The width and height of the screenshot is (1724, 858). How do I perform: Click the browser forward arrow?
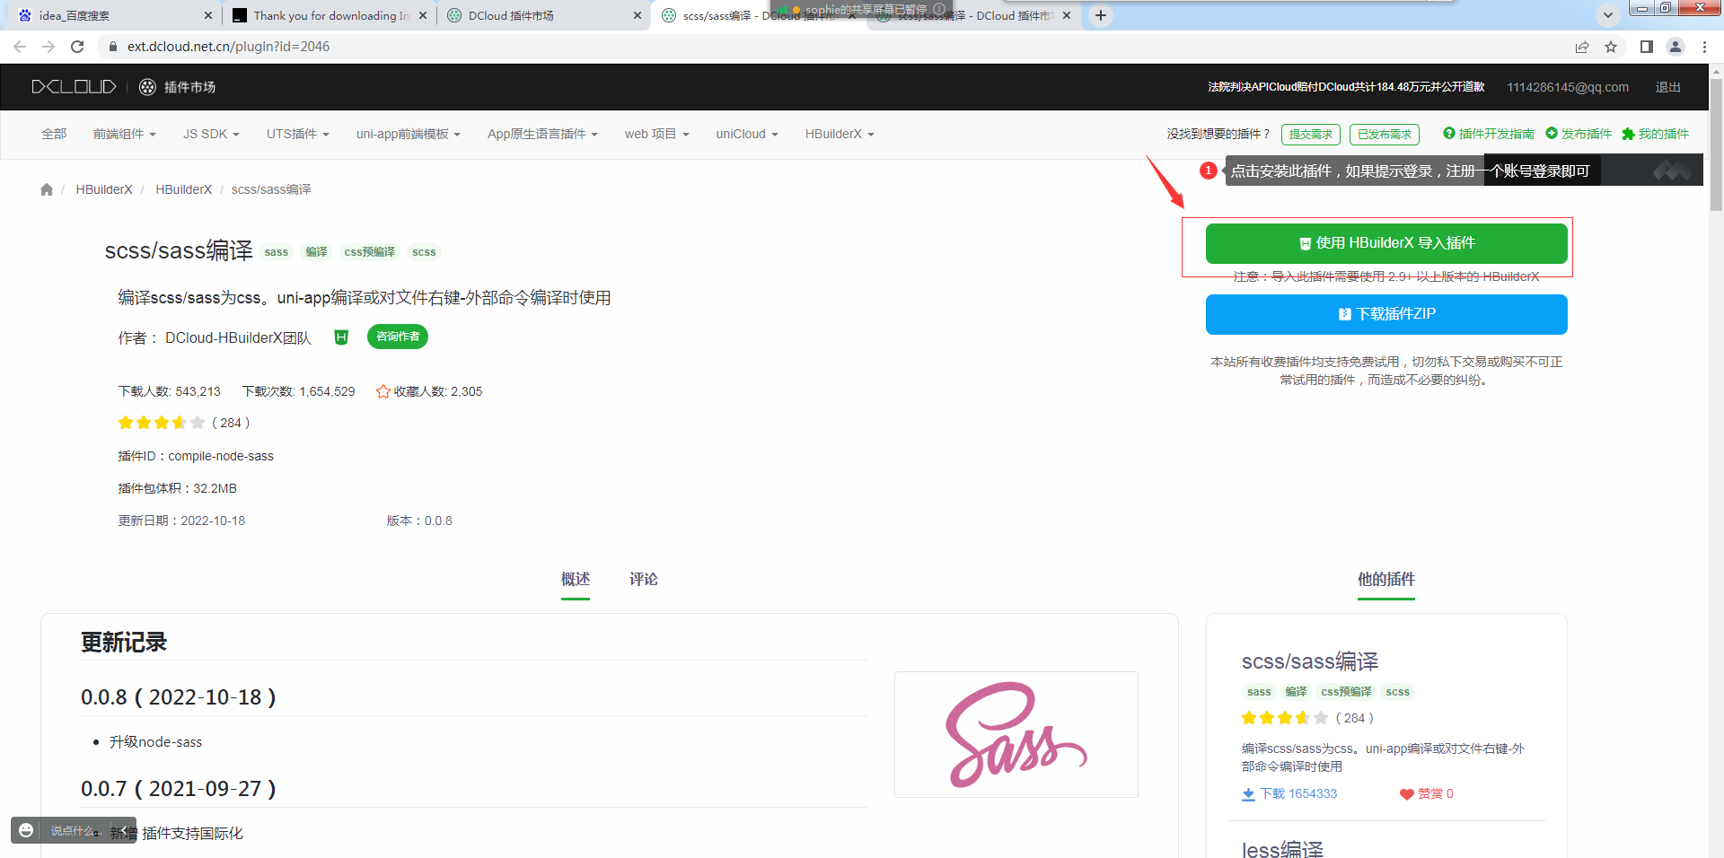tap(48, 47)
